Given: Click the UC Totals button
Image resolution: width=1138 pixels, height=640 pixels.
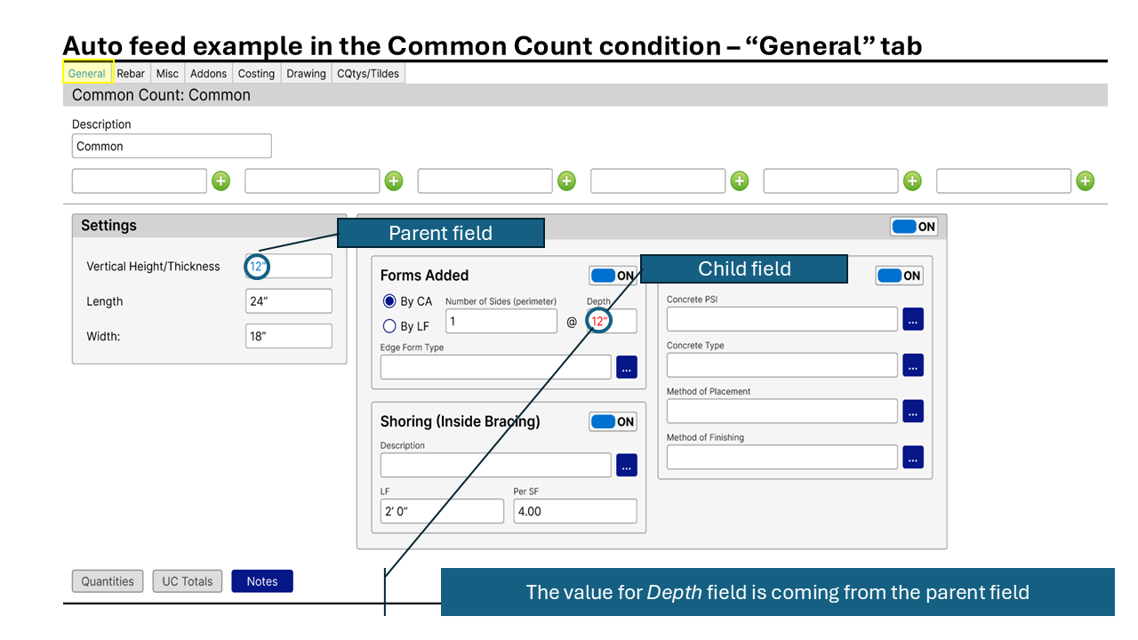Looking at the screenshot, I should [x=188, y=581].
